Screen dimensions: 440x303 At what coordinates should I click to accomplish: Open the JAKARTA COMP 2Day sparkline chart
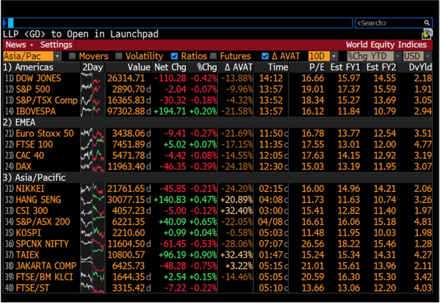click(x=93, y=266)
